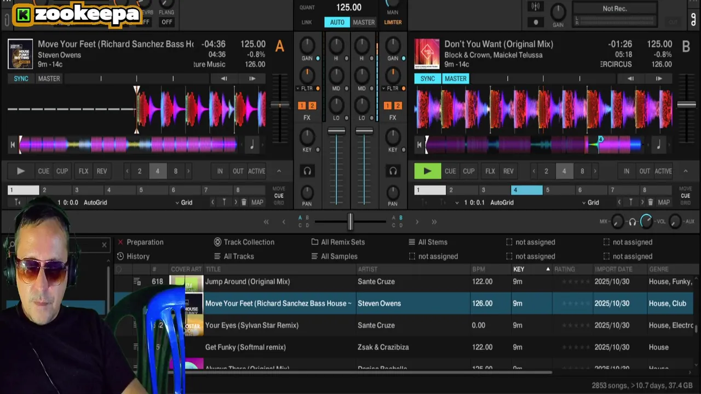Click deck B beat jump backward arrow

coord(631,78)
